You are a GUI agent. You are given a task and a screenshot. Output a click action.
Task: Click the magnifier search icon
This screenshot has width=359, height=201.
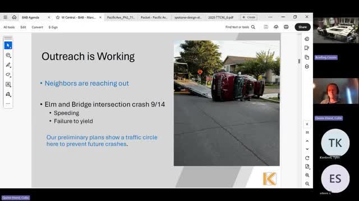click(x=253, y=27)
